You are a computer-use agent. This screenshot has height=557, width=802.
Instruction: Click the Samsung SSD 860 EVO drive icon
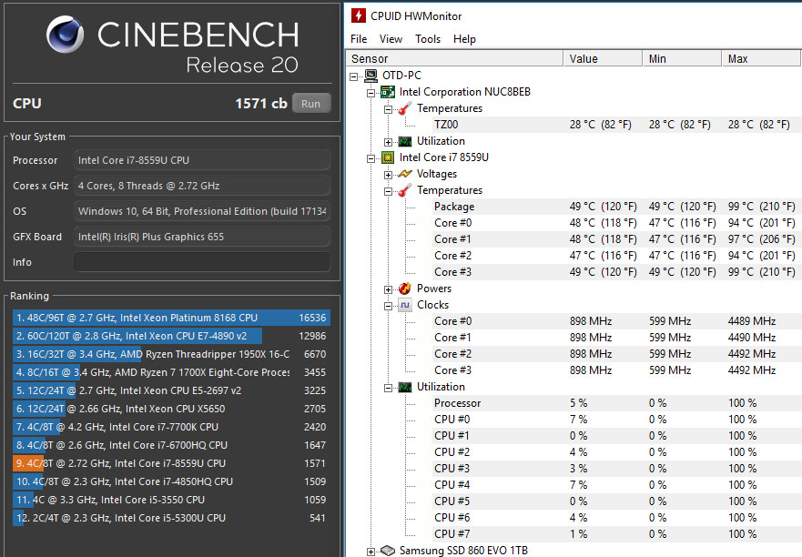[x=388, y=551]
